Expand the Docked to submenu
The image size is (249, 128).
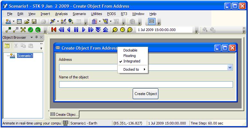[x=133, y=69]
